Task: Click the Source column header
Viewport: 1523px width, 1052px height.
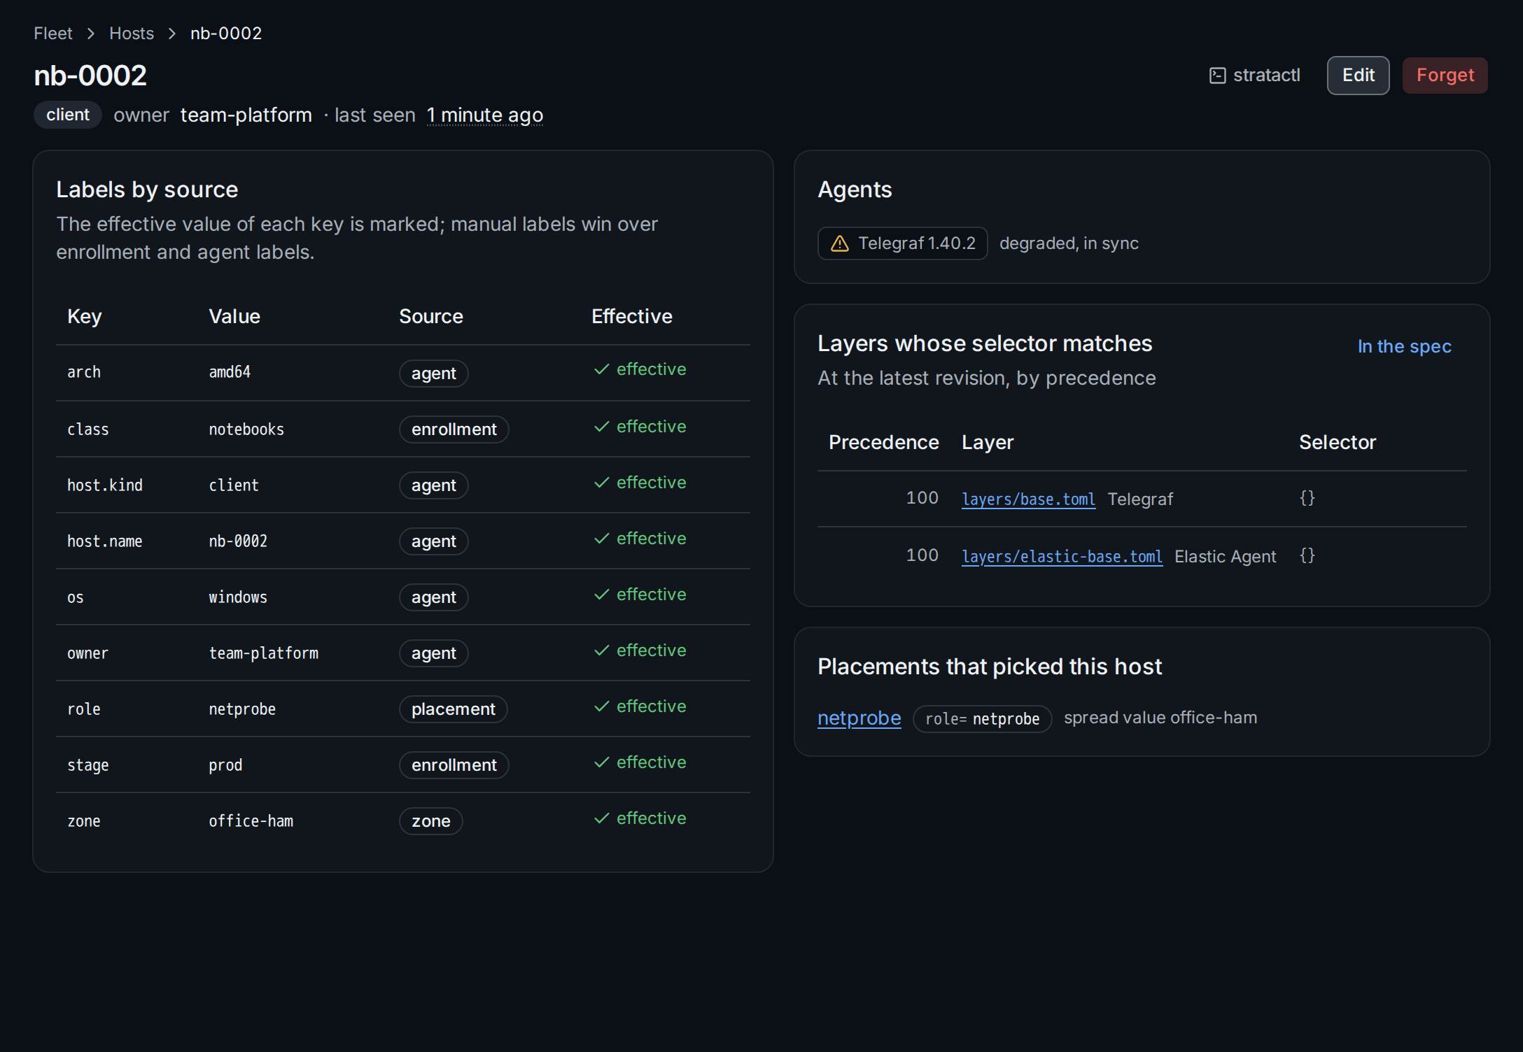Action: 431,317
